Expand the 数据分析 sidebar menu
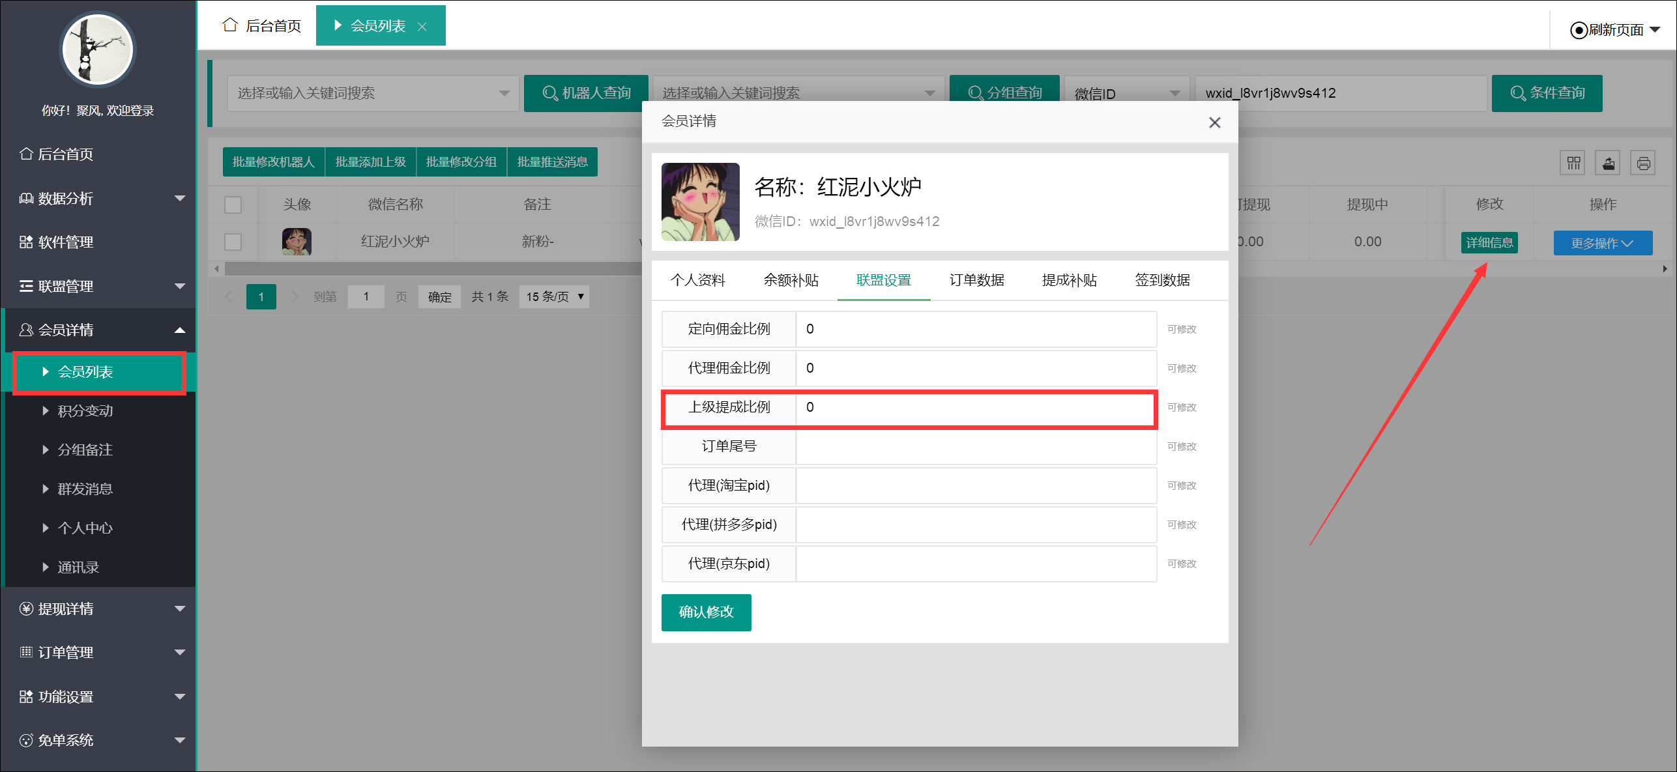Screen dimensions: 1677x772 (x=98, y=198)
